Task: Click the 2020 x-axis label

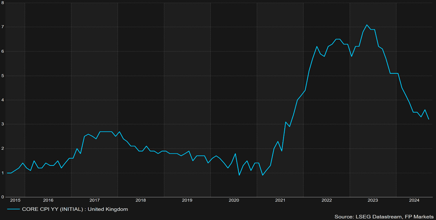Action: (x=234, y=200)
